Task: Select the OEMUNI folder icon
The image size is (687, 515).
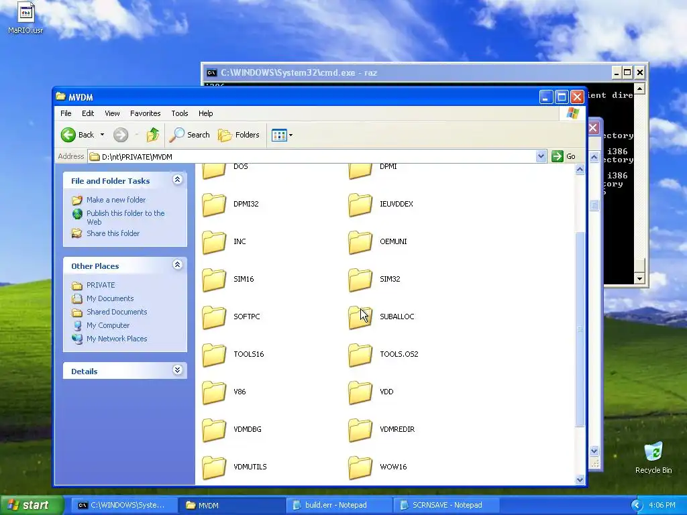Action: 360,242
